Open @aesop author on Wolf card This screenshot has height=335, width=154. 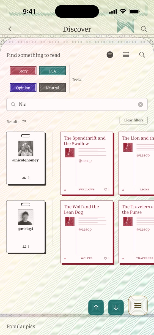click(x=85, y=229)
